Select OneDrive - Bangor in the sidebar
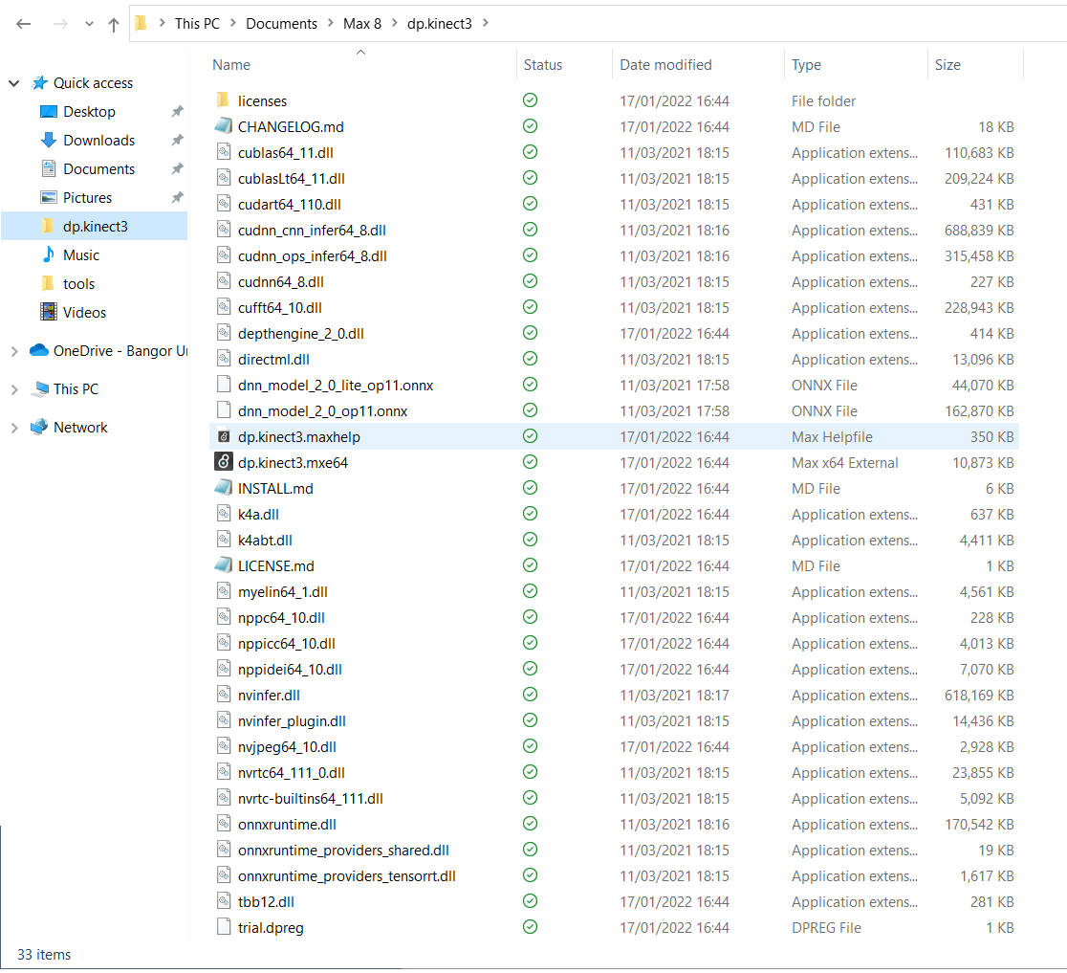The width and height of the screenshot is (1067, 973). click(120, 351)
